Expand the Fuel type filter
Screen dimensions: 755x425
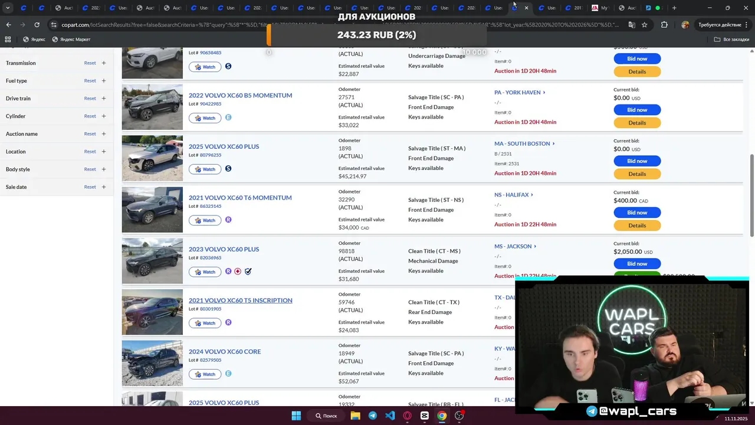tap(103, 80)
